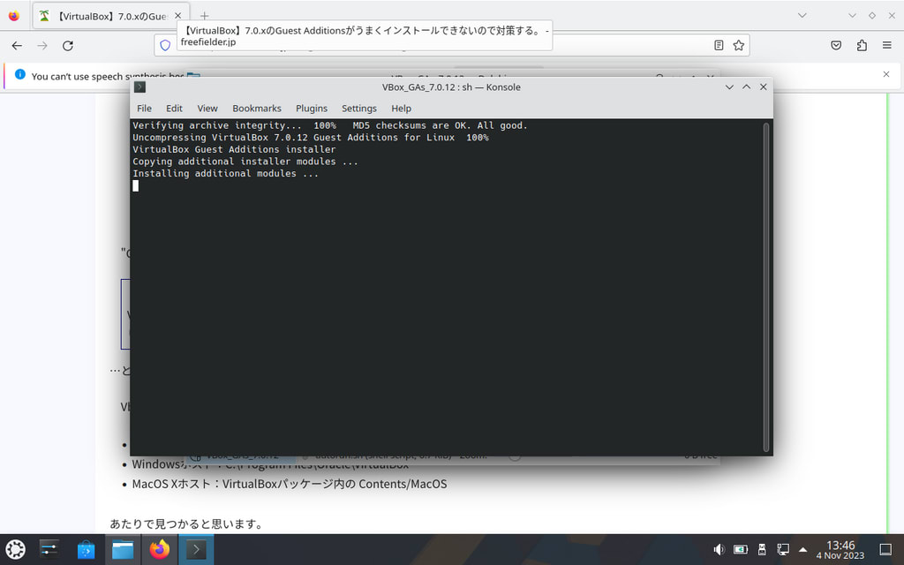Click "VirtualBox Guest Additions installer" terminal line
904x565 pixels.
[x=234, y=150]
